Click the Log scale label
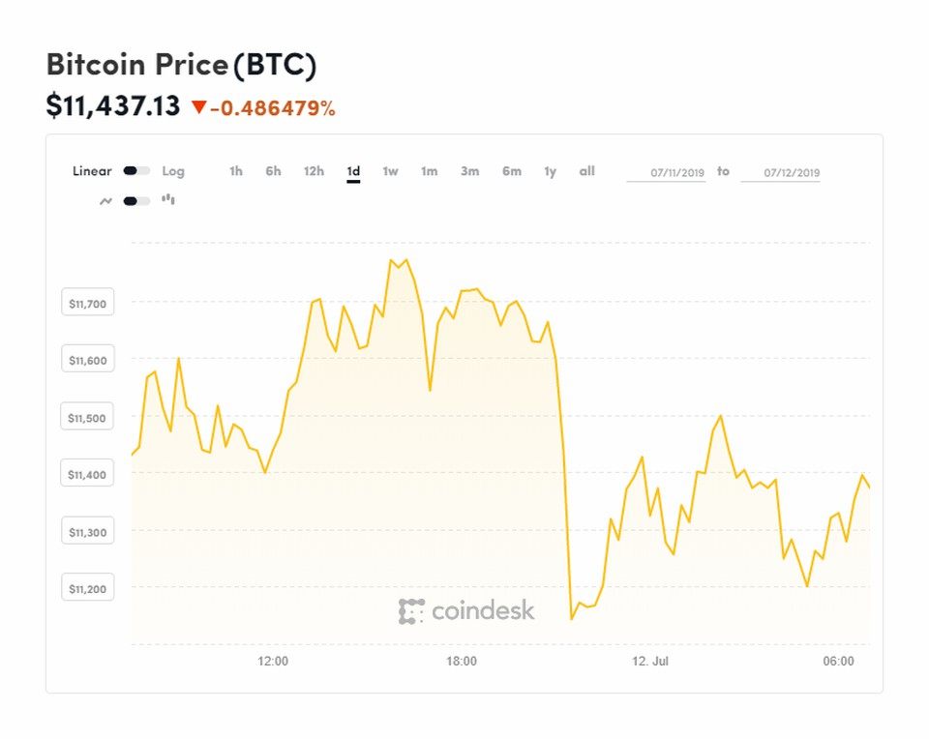 coord(173,171)
